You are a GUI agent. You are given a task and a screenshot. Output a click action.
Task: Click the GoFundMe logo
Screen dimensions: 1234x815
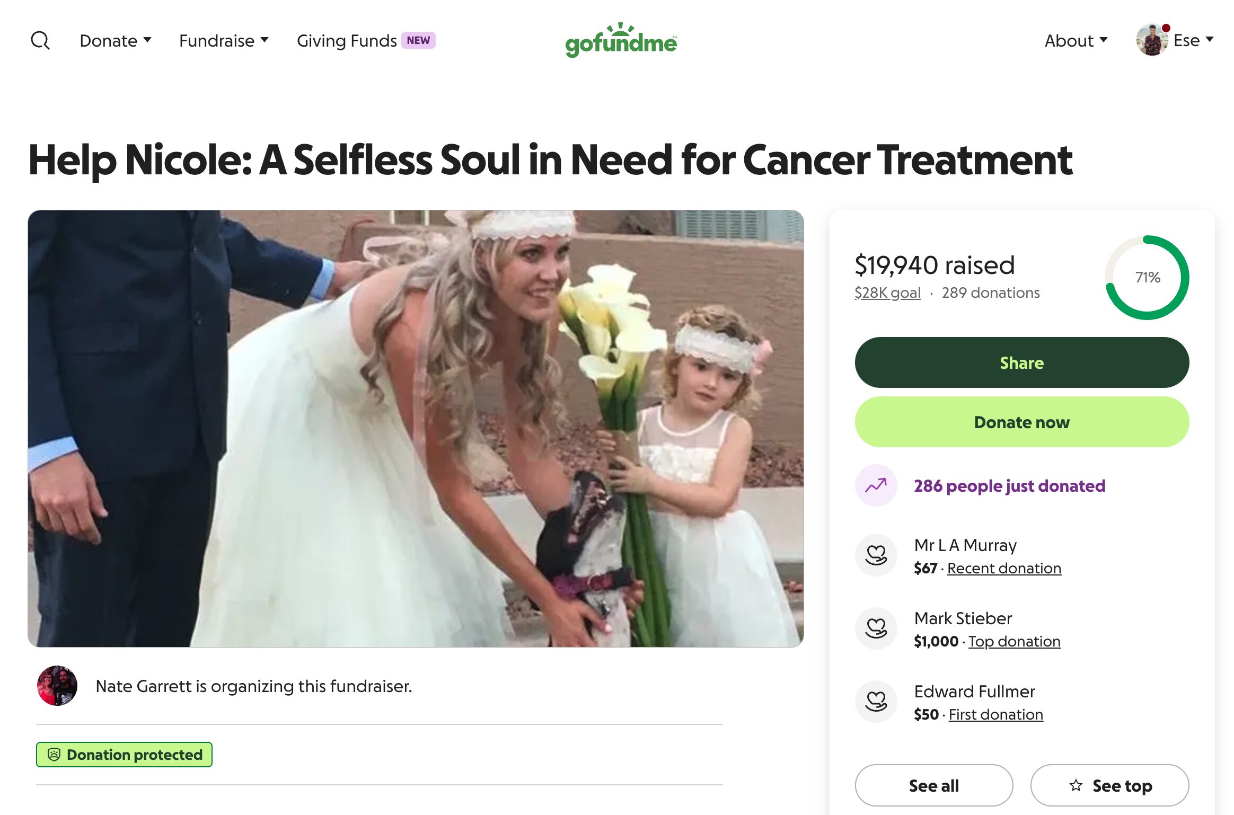tap(621, 40)
